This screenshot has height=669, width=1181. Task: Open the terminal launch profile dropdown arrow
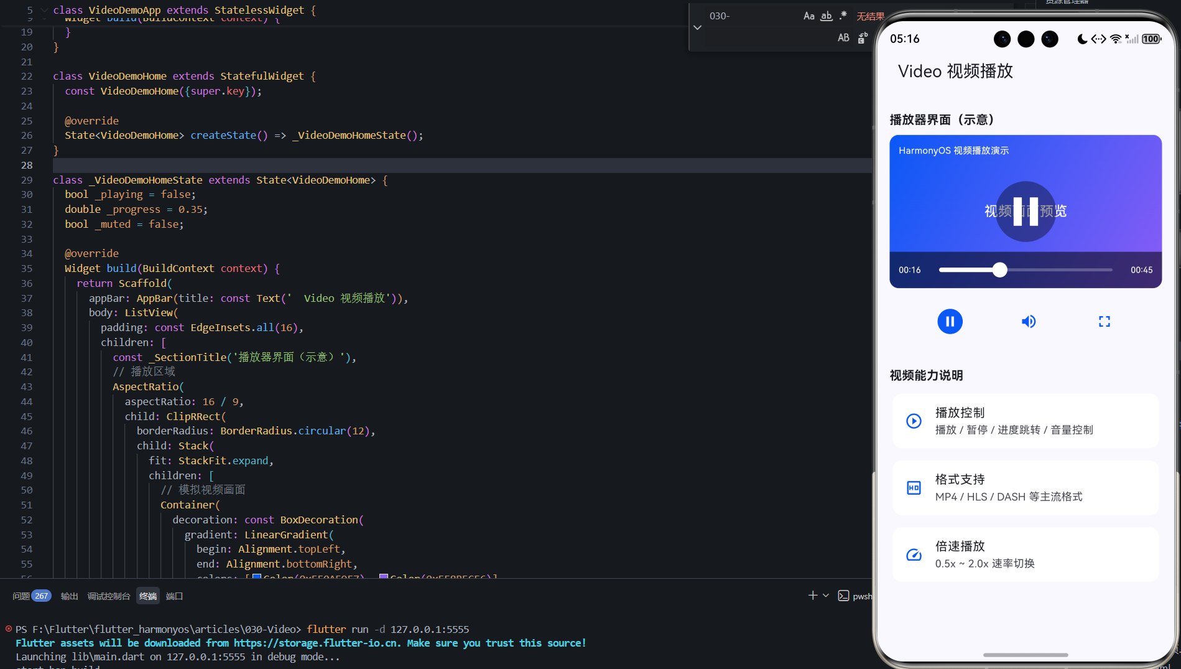[x=826, y=596]
